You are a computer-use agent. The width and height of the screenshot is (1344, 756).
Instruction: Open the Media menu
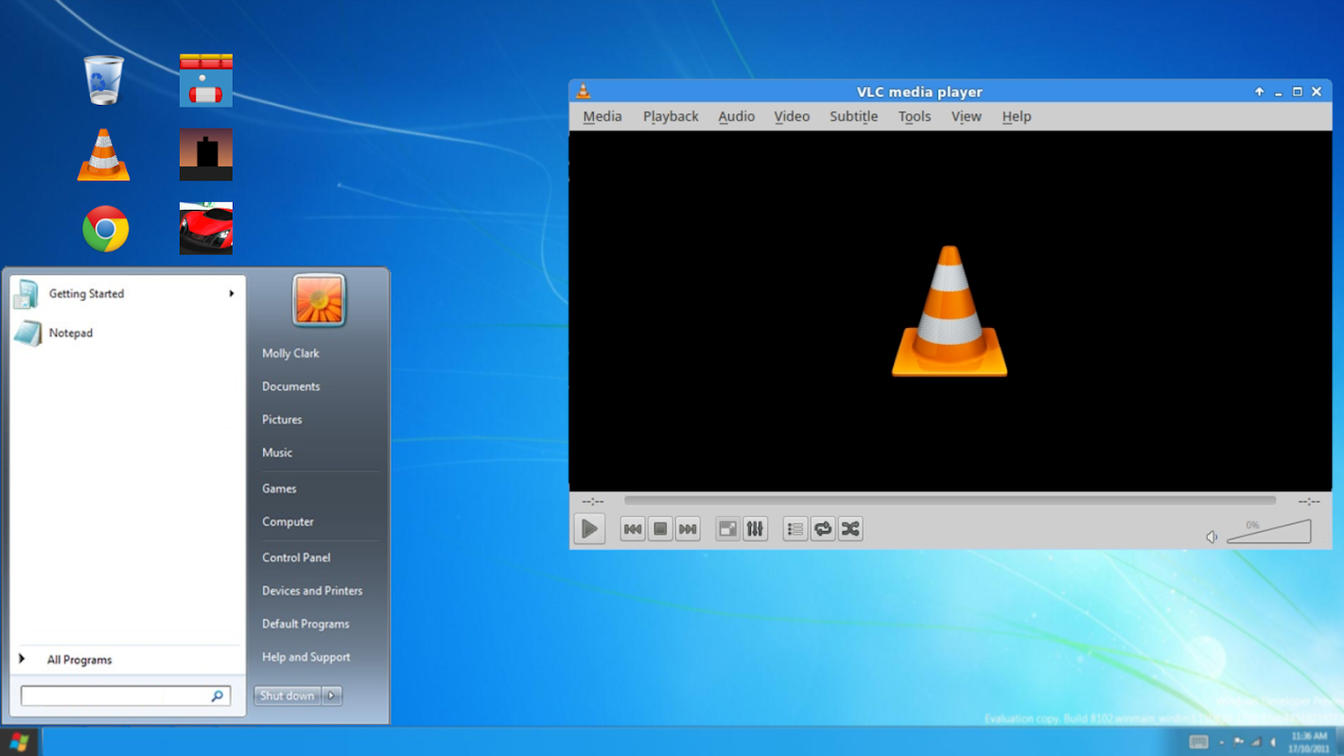click(602, 116)
